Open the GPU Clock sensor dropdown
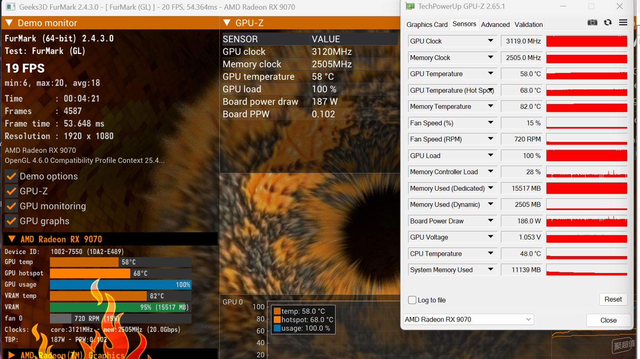The image size is (640, 359). pyautogui.click(x=490, y=41)
